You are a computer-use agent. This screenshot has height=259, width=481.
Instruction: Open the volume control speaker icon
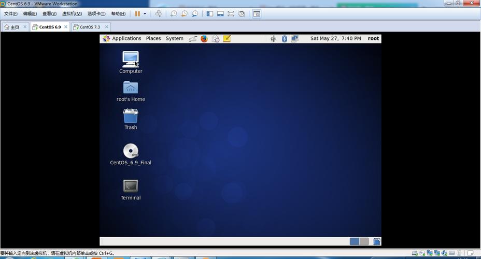[273, 39]
